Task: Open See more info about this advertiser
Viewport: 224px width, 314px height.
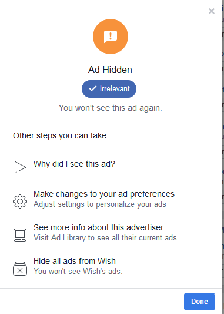Action: click(x=98, y=227)
